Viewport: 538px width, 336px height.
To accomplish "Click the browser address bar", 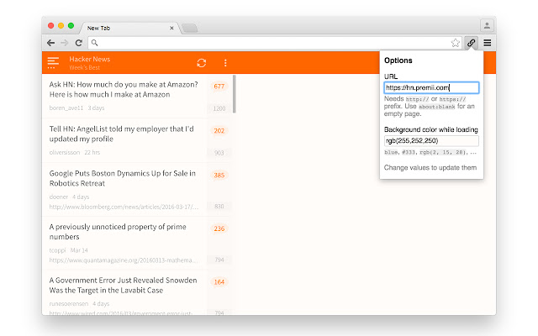I will 269,43.
